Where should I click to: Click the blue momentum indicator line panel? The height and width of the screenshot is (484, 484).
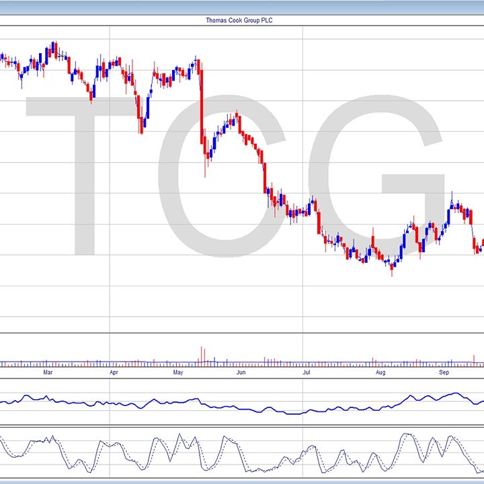tap(242, 402)
